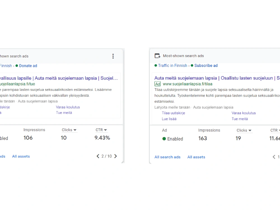The image size is (280, 210).
Task: Click Varaa koulutus sitelink in Subscribe ad
Action: [244, 113]
